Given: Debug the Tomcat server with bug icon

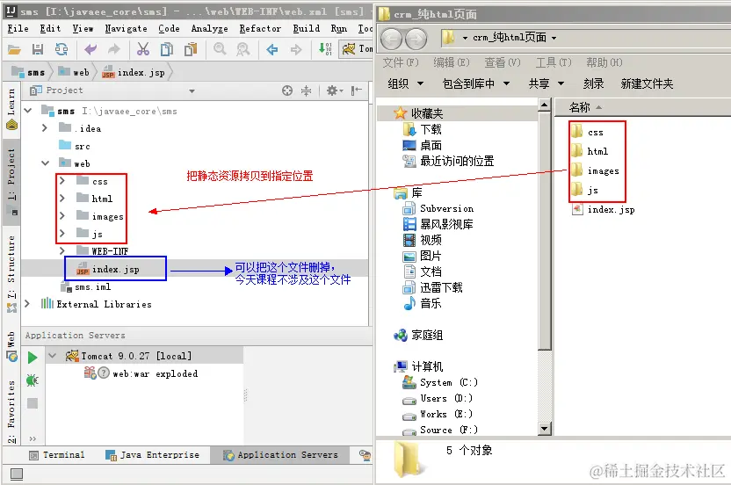Looking at the screenshot, I should coord(33,380).
